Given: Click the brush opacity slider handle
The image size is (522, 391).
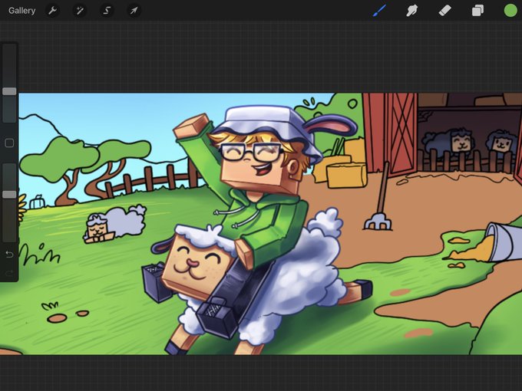Looking at the screenshot, I should click(x=9, y=195).
